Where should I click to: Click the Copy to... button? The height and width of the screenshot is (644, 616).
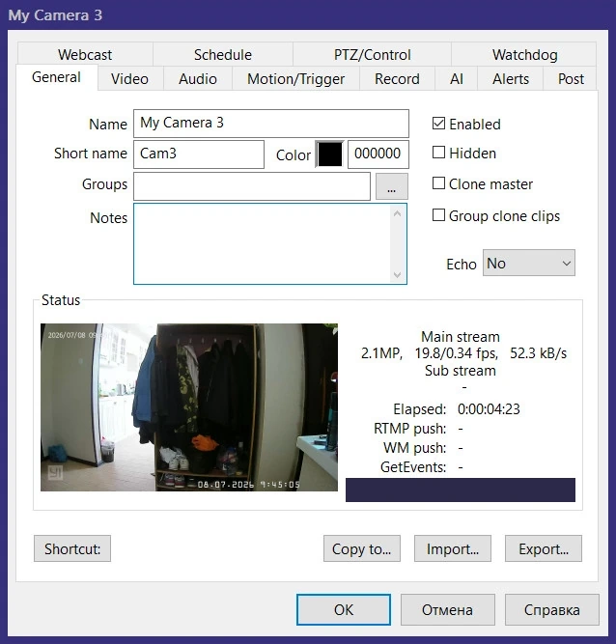coord(362,548)
